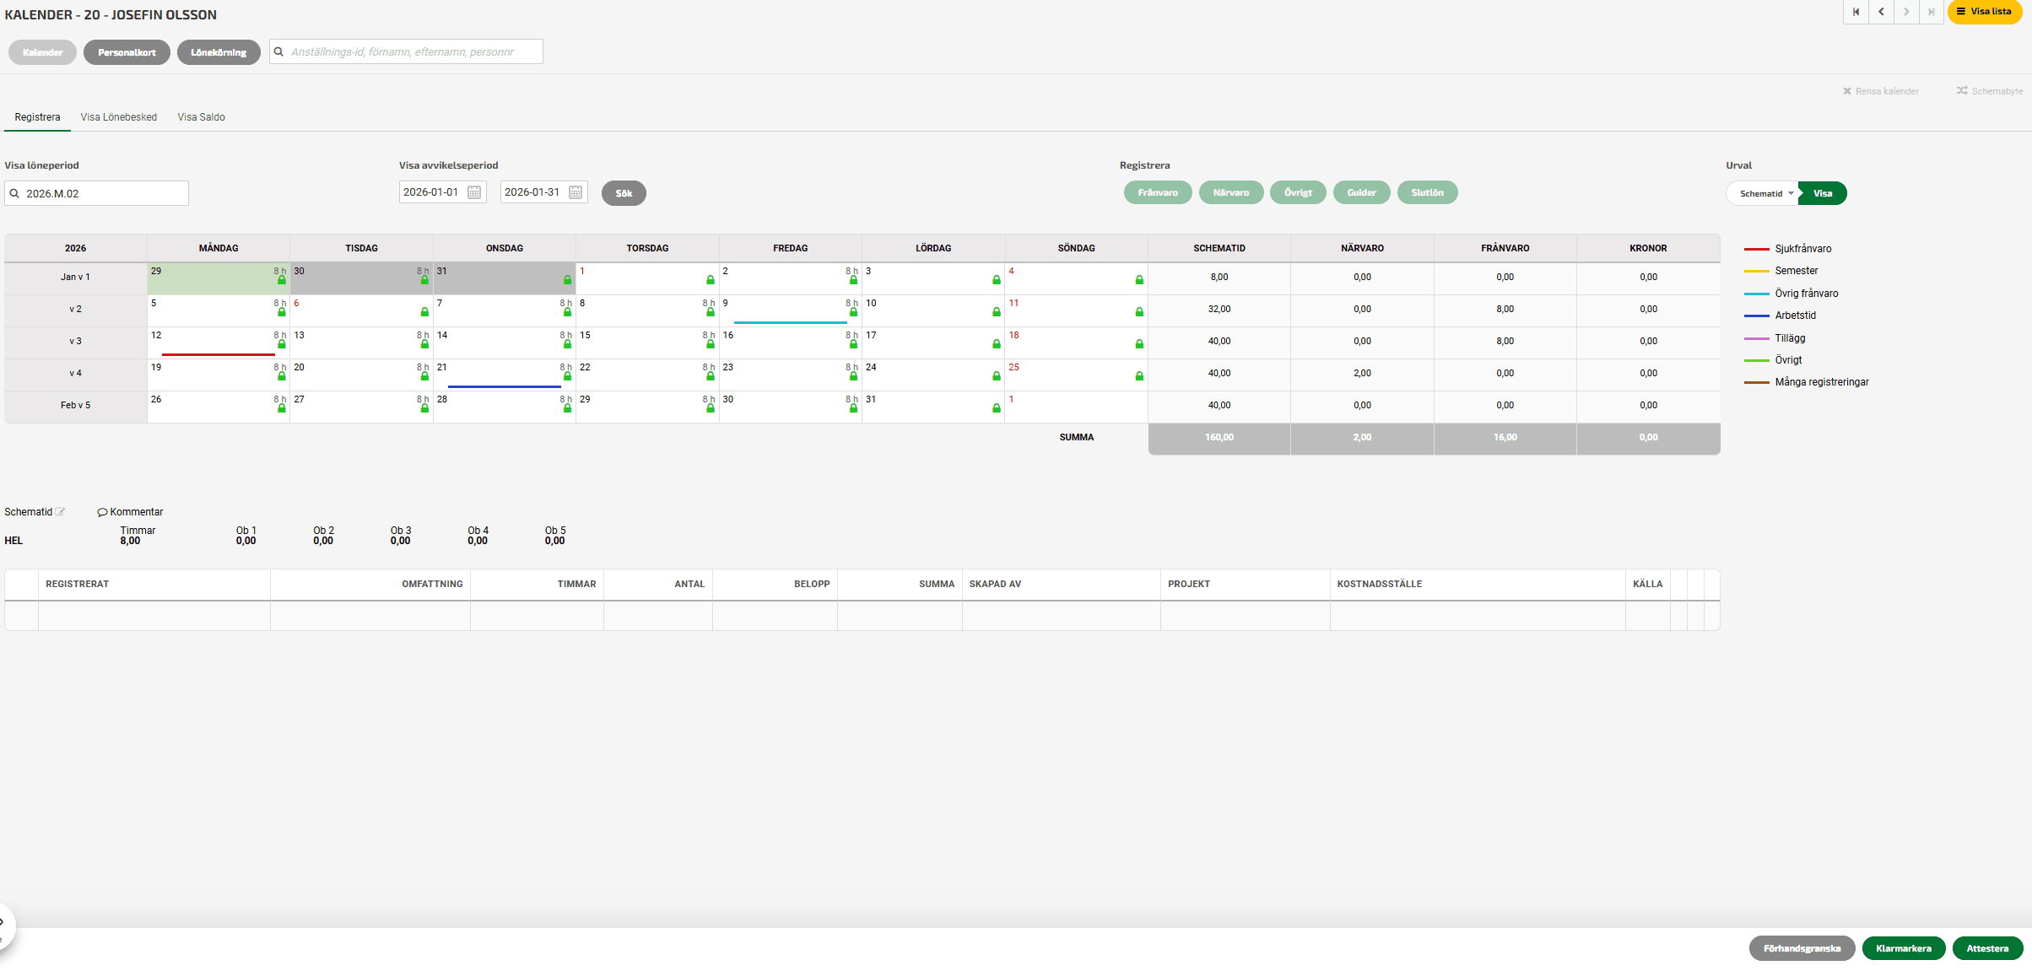
Task: Click the edit pencil icon next to Schematid
Action: coord(61,512)
